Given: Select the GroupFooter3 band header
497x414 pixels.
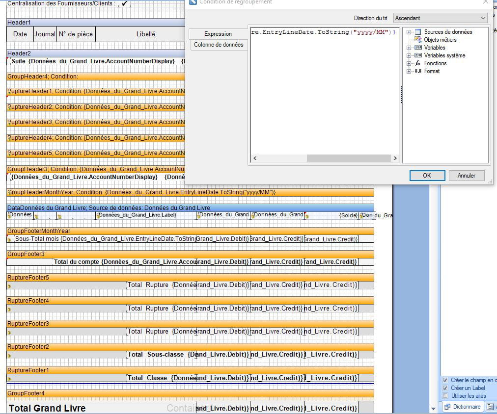Looking at the screenshot, I should point(190,254).
